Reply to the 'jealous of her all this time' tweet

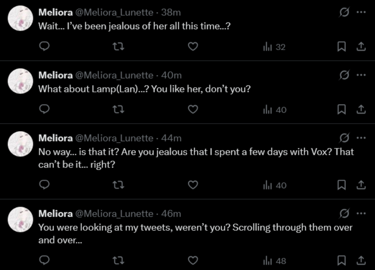coord(45,47)
